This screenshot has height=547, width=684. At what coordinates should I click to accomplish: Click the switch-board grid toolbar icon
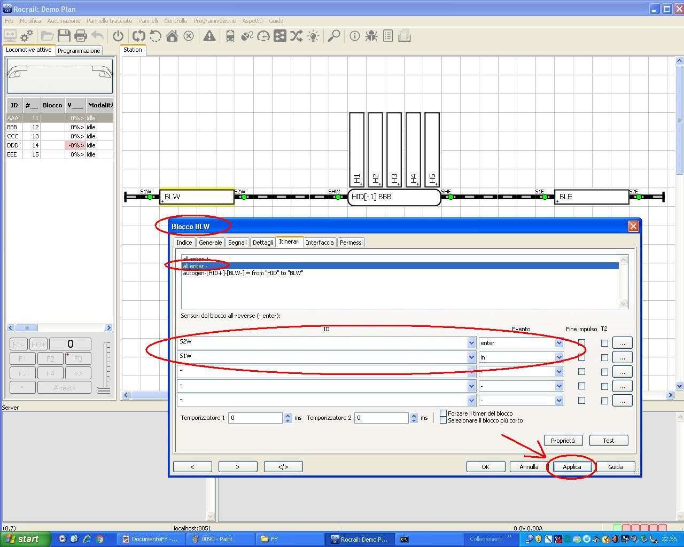(x=280, y=36)
